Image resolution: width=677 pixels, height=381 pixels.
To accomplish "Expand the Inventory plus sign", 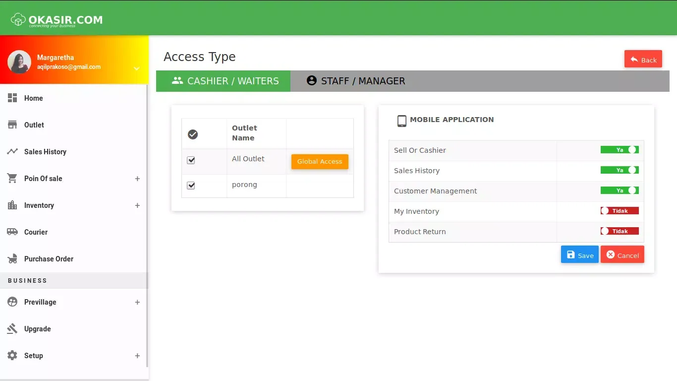I will pyautogui.click(x=137, y=205).
